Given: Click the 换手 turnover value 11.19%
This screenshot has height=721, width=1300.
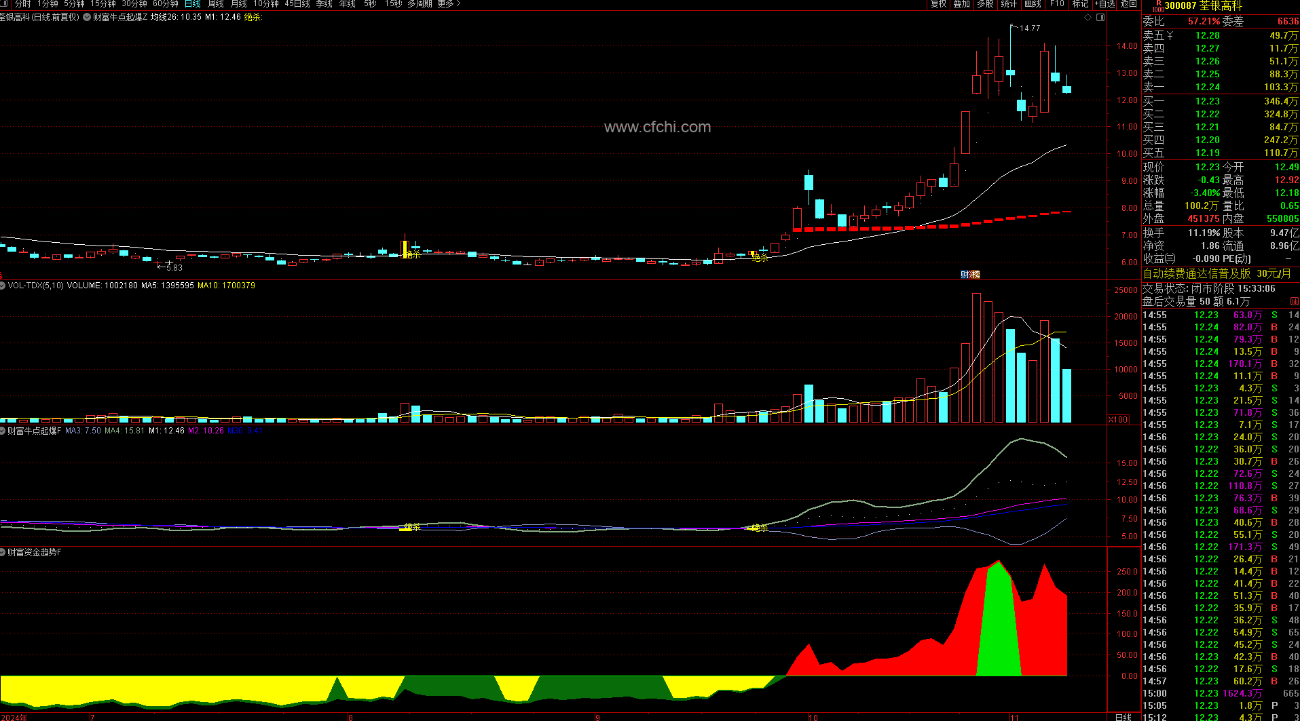Looking at the screenshot, I should pos(1204,233).
